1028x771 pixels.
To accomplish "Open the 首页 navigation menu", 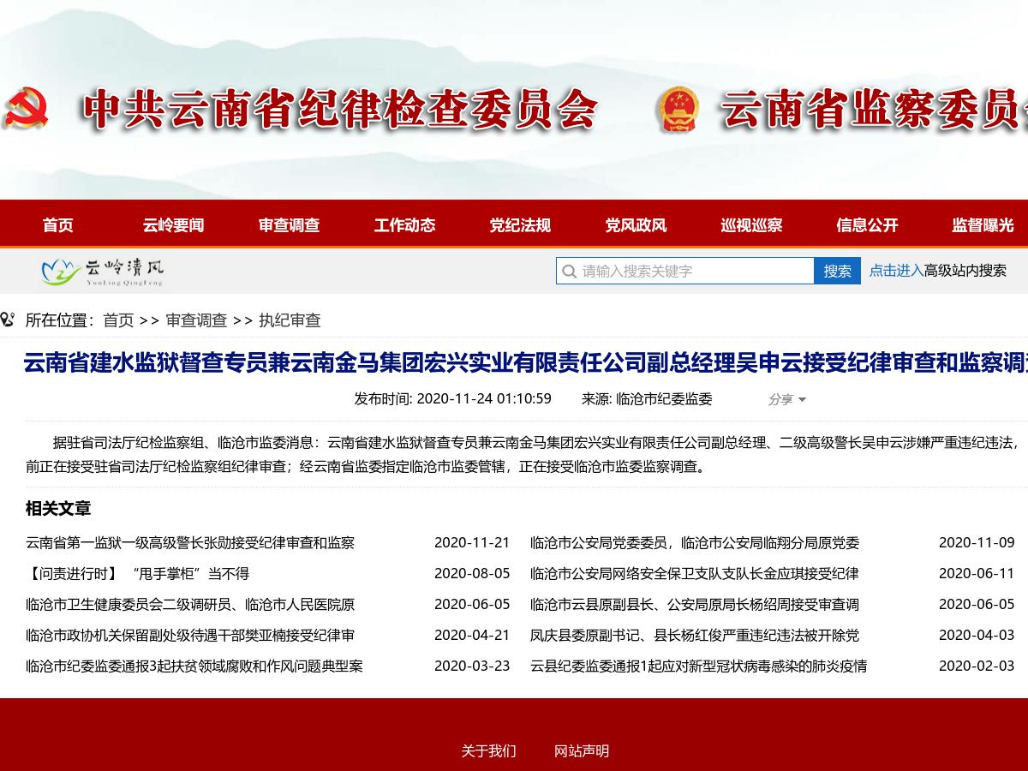I will (x=58, y=224).
